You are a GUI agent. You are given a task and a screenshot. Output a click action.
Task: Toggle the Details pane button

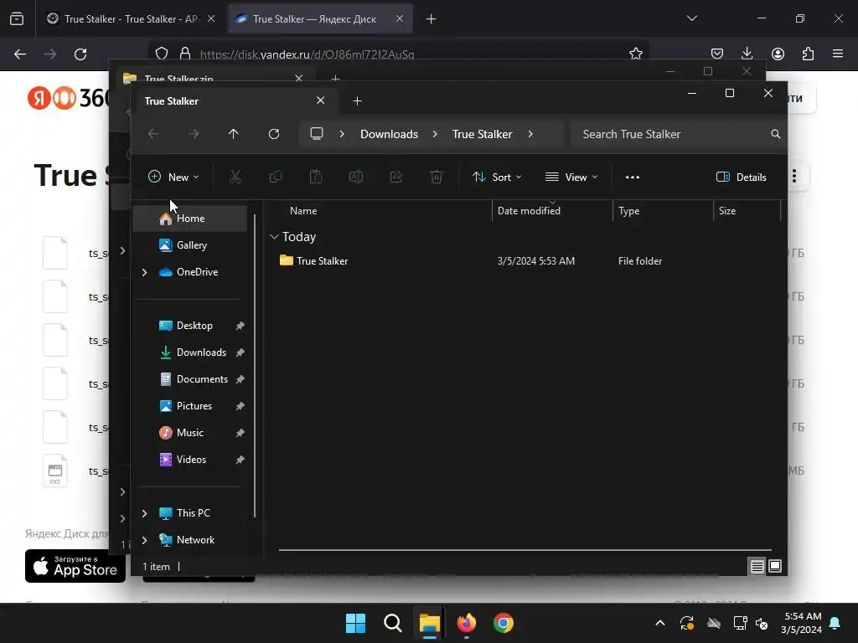(742, 177)
